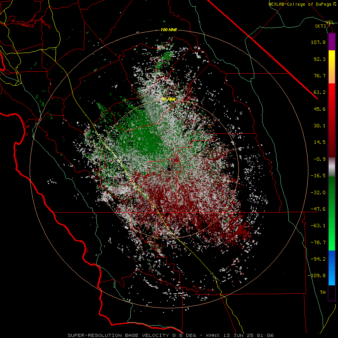338x338 pixels.
Task: Click the 107.8 velocity scale value
Action: [318, 42]
